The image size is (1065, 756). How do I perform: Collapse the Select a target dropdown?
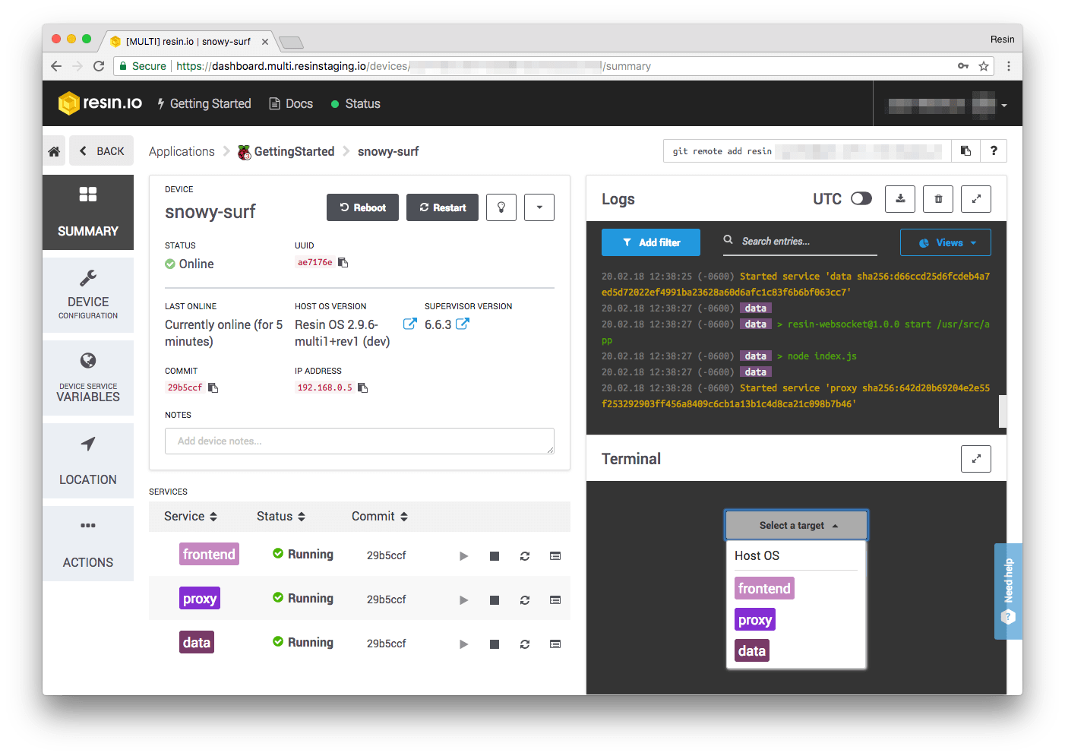click(796, 526)
